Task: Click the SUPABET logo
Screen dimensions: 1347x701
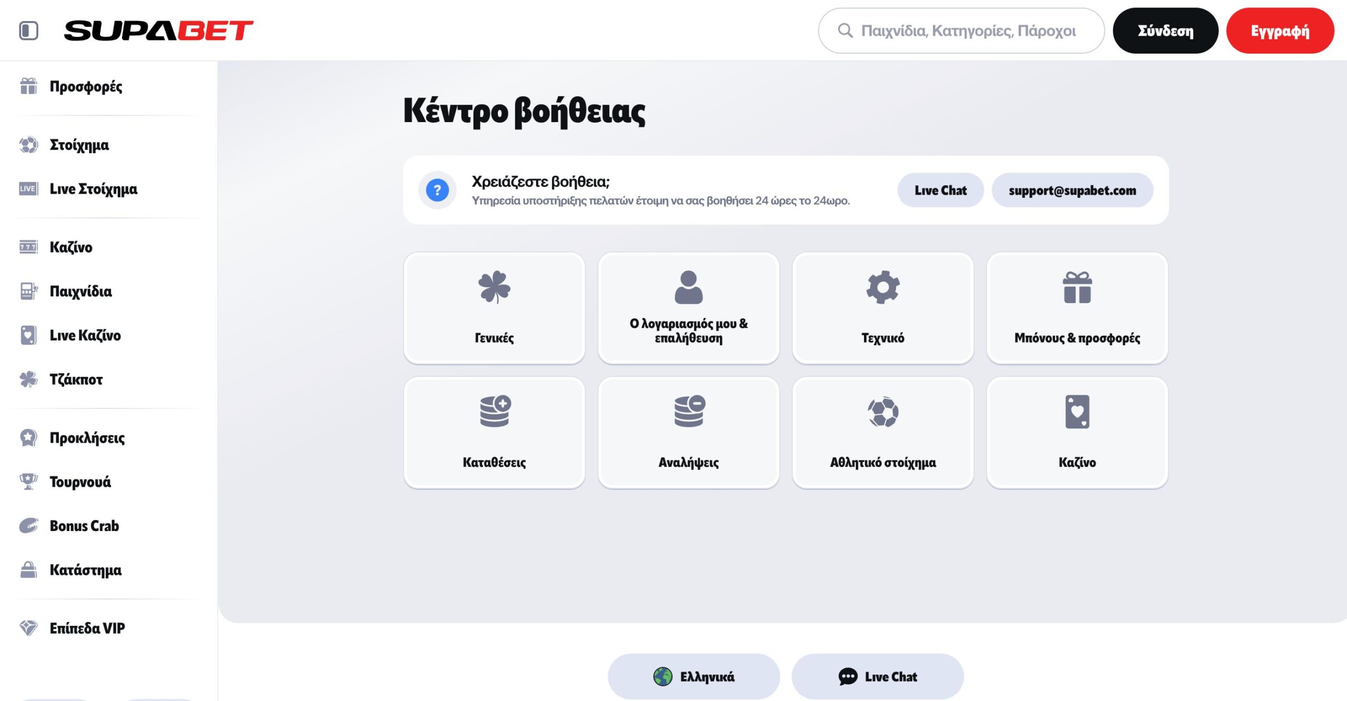Action: click(158, 31)
